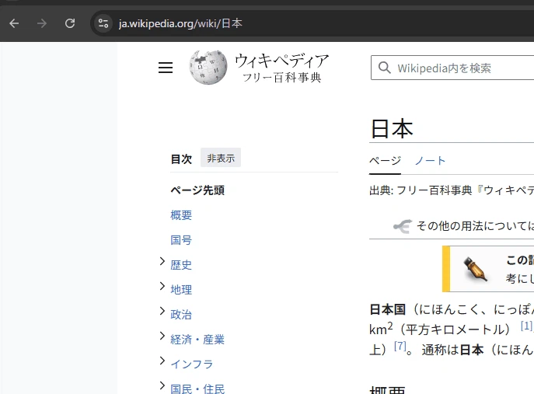Expand the 地理 section chevron

point(162,287)
